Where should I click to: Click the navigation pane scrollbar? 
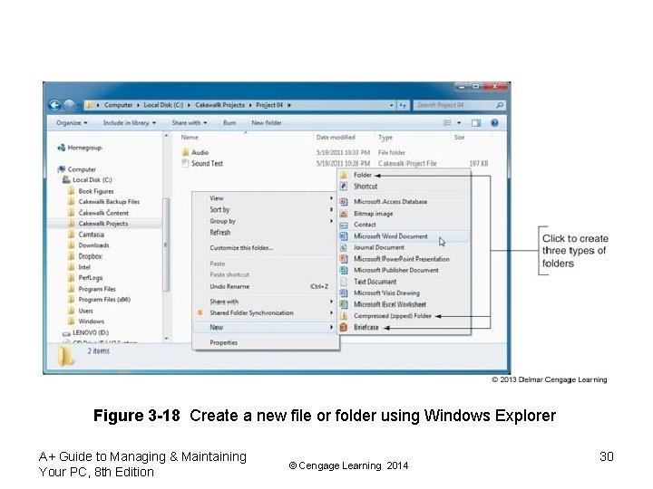tap(166, 244)
